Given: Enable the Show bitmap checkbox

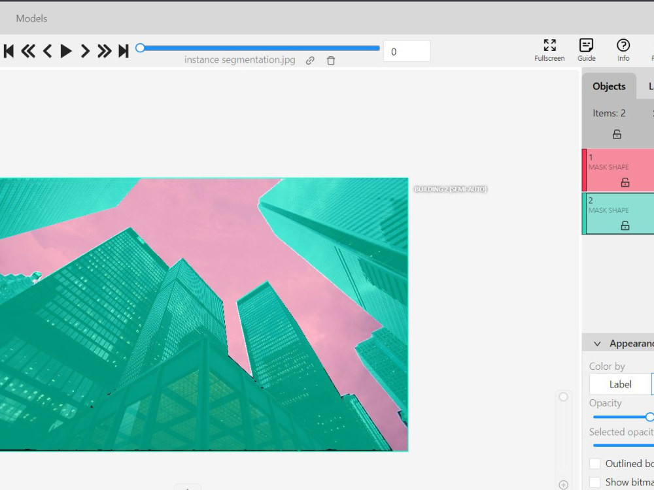Looking at the screenshot, I should 594,482.
